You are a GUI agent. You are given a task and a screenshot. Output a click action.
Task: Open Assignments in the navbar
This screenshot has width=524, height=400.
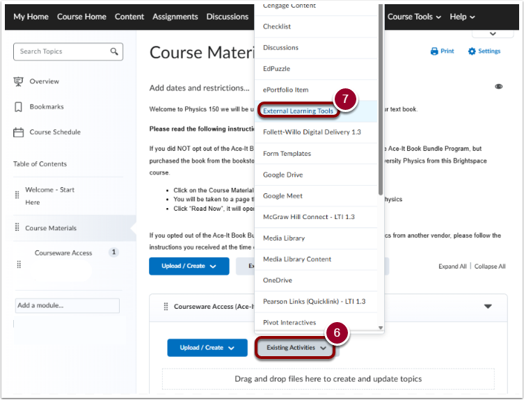[x=175, y=17]
